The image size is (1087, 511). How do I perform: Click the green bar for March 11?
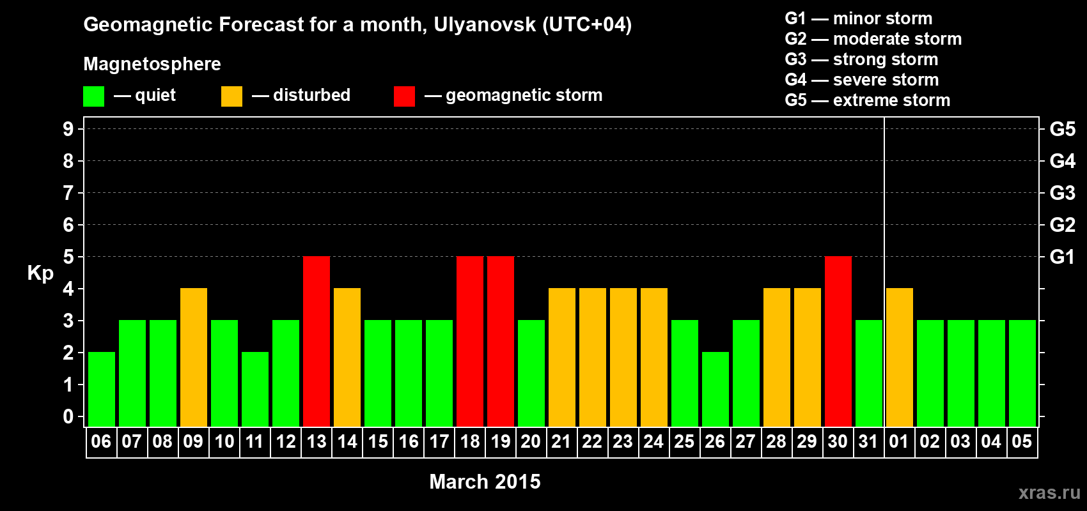coord(255,390)
